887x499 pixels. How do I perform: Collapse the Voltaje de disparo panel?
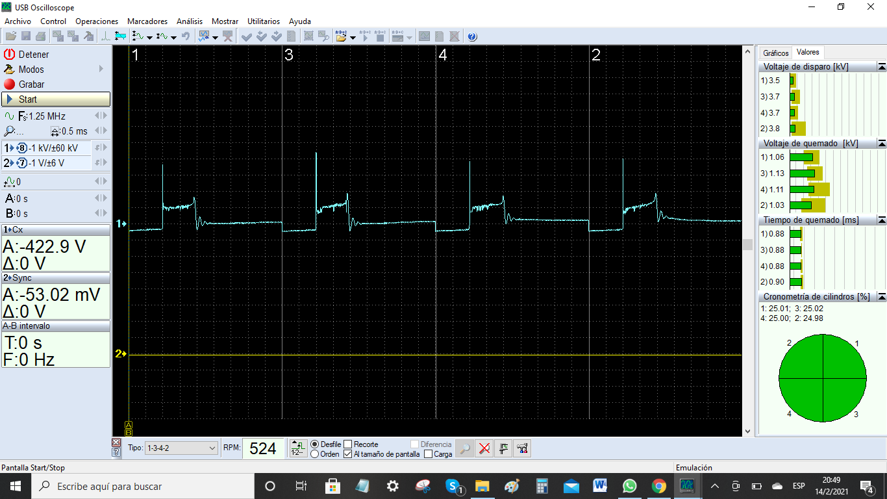pyautogui.click(x=881, y=67)
